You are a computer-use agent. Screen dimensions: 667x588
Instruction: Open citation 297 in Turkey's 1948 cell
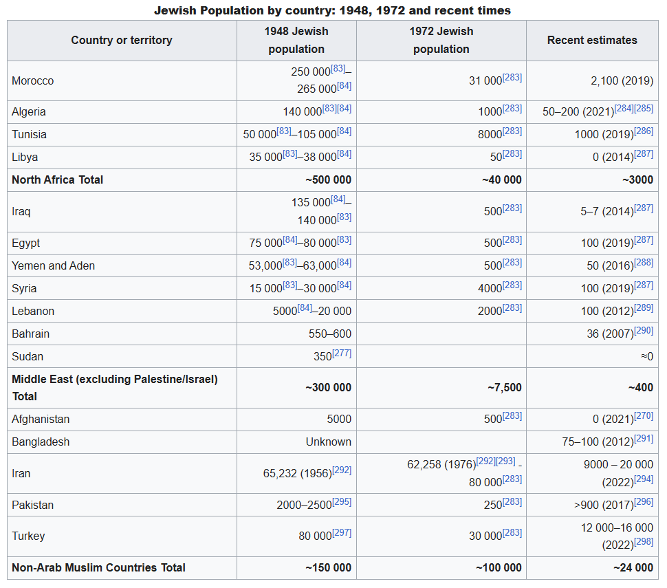pyautogui.click(x=342, y=533)
